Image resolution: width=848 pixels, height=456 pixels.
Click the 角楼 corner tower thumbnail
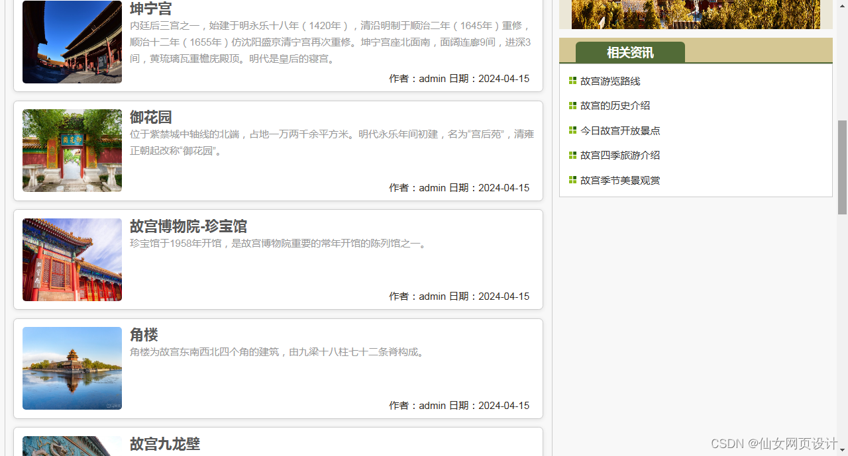(x=72, y=368)
